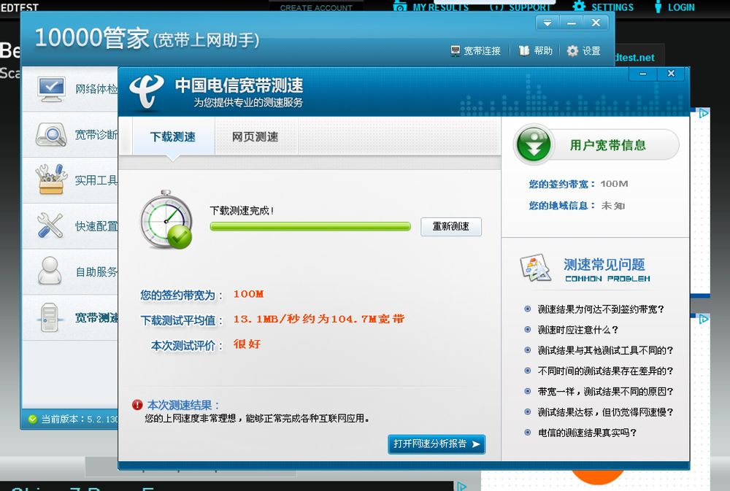Viewport: 730px width, 491px height.
Task: Open question 电信的测速结果真实吗?
Action: tap(587, 433)
